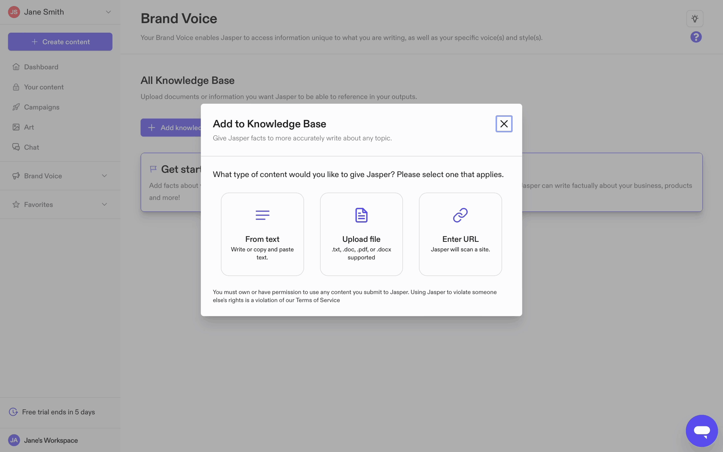The width and height of the screenshot is (723, 452).
Task: Click the "Brand Voice" page title
Action: coord(179,18)
